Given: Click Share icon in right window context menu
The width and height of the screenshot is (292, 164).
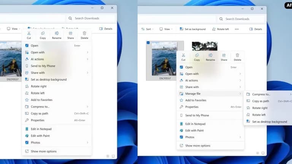Looking at the screenshot, I should (x=224, y=55).
